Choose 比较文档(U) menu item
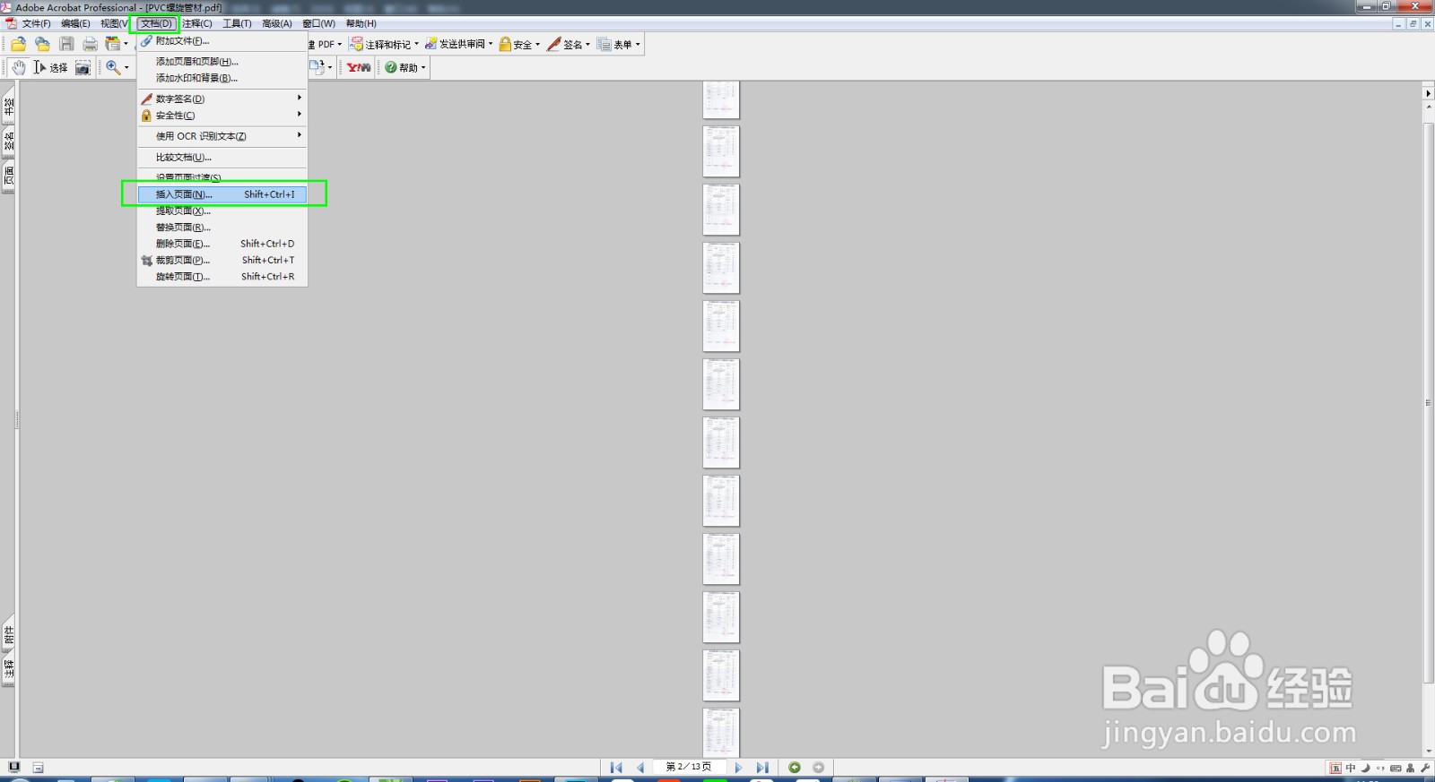Image resolution: width=1435 pixels, height=782 pixels. (x=222, y=157)
